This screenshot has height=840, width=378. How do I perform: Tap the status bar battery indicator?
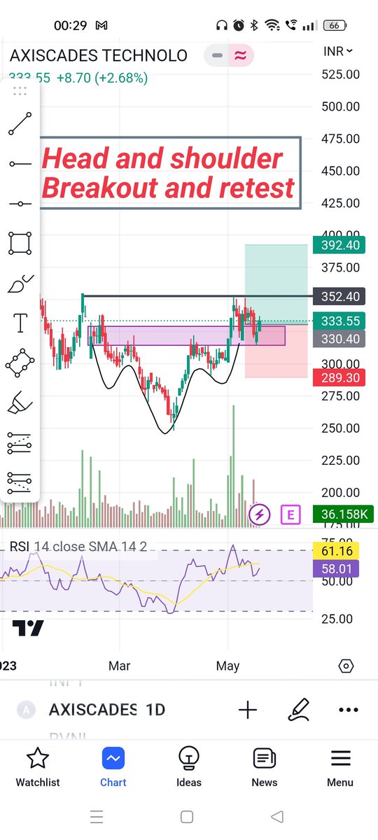[x=334, y=25]
